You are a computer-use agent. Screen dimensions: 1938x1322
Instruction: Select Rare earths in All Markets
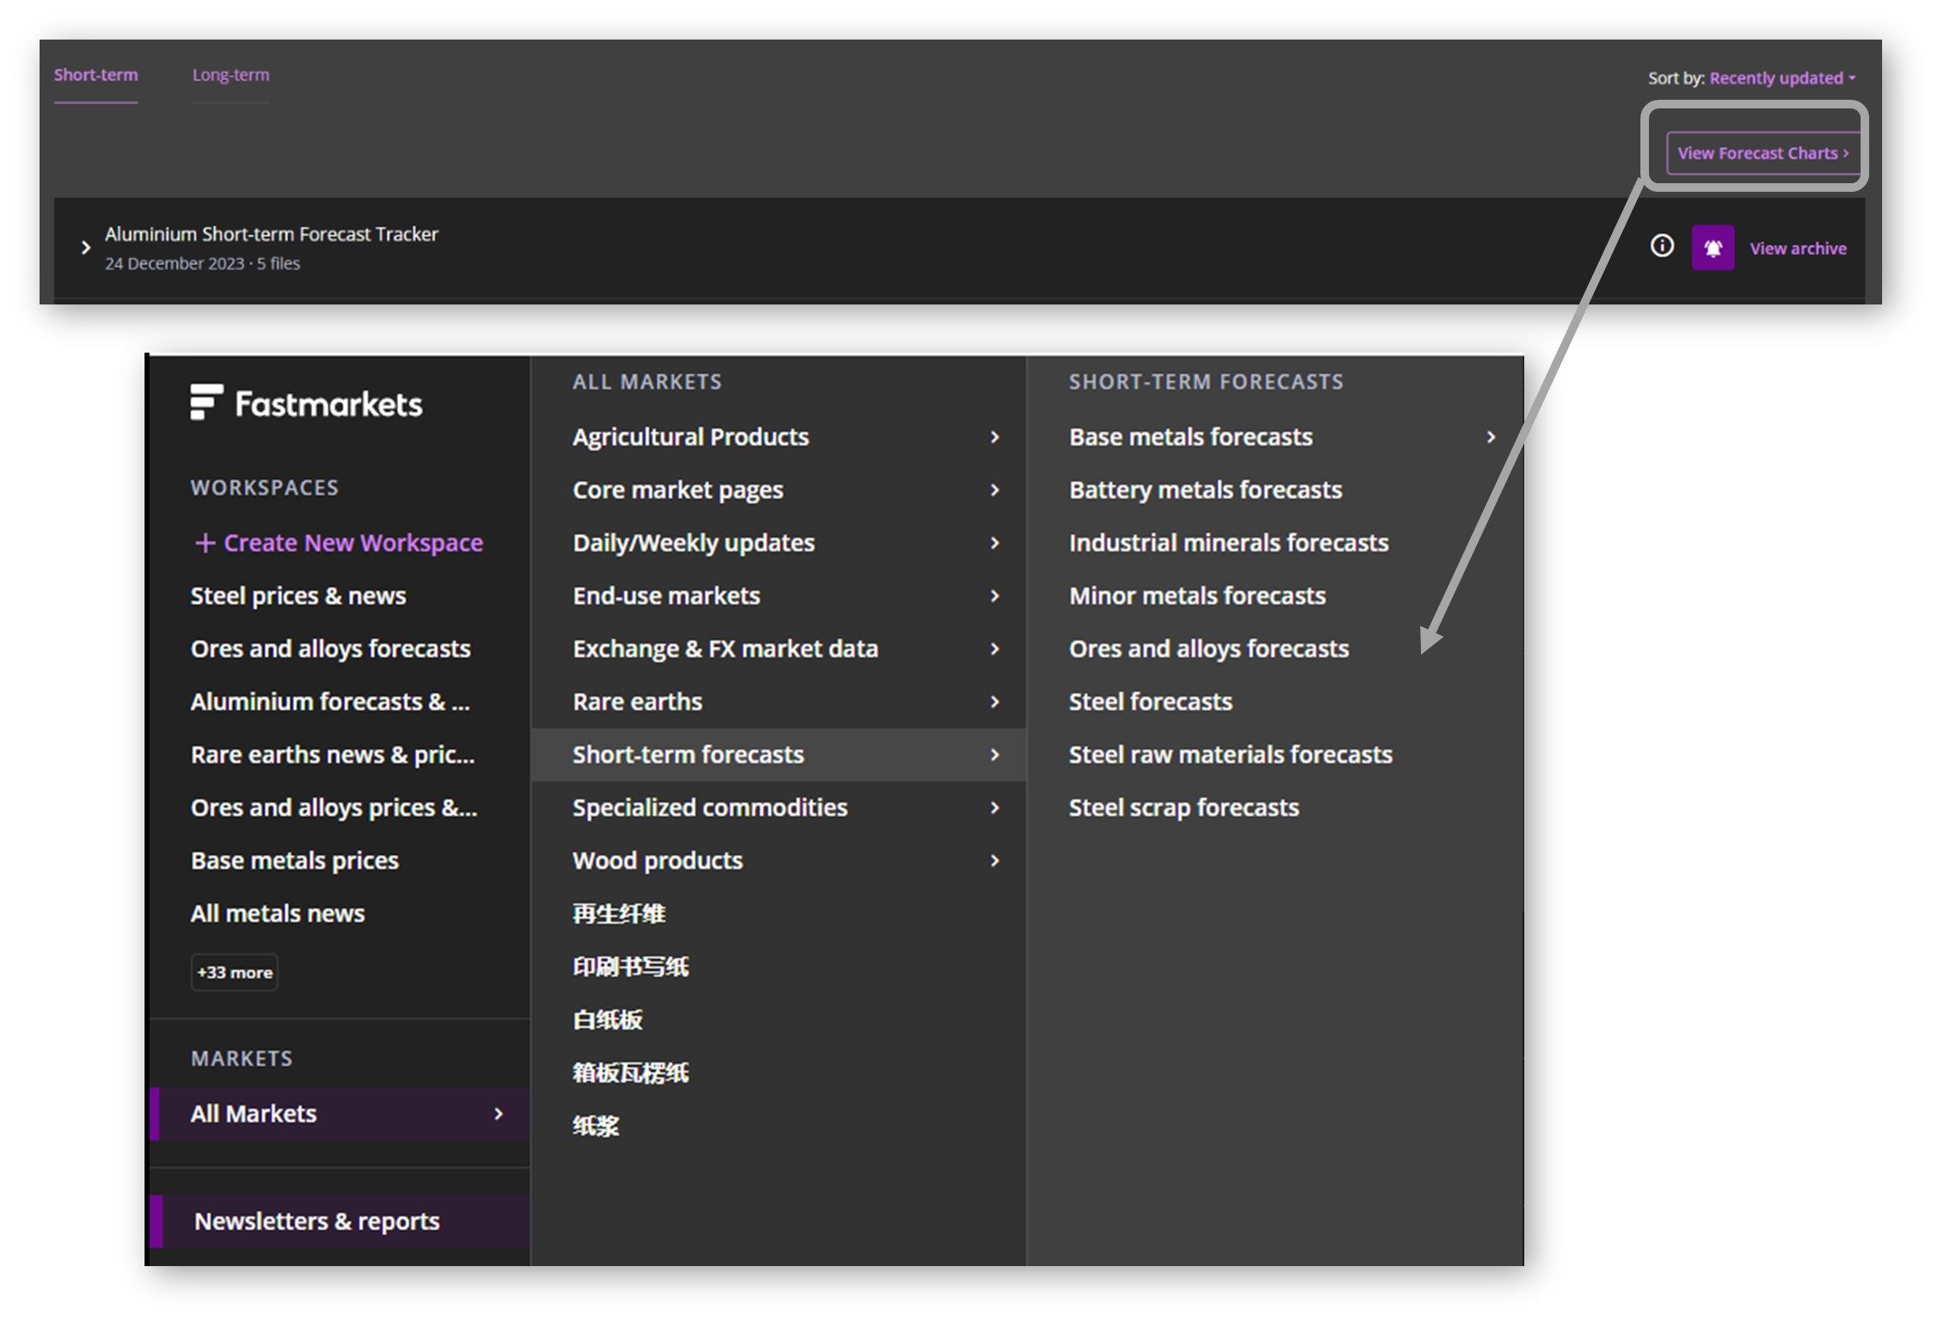pos(637,702)
